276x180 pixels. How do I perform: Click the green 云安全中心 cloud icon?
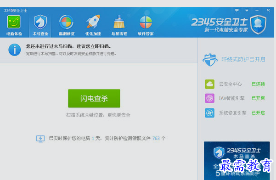pos(209,84)
